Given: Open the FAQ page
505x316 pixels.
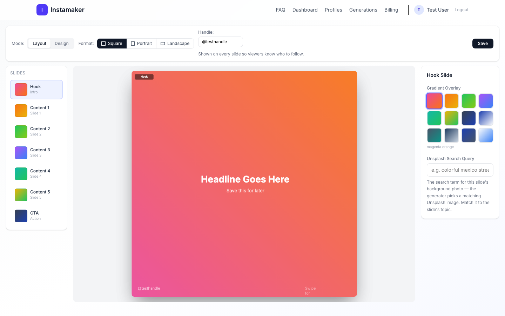Looking at the screenshot, I should coord(281,10).
